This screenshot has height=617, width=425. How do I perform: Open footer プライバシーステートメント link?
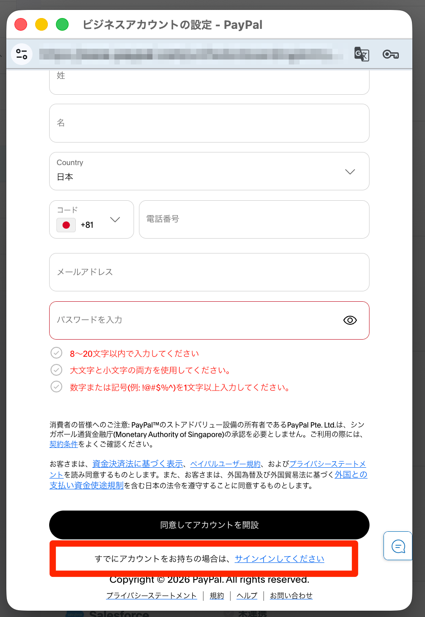point(152,596)
